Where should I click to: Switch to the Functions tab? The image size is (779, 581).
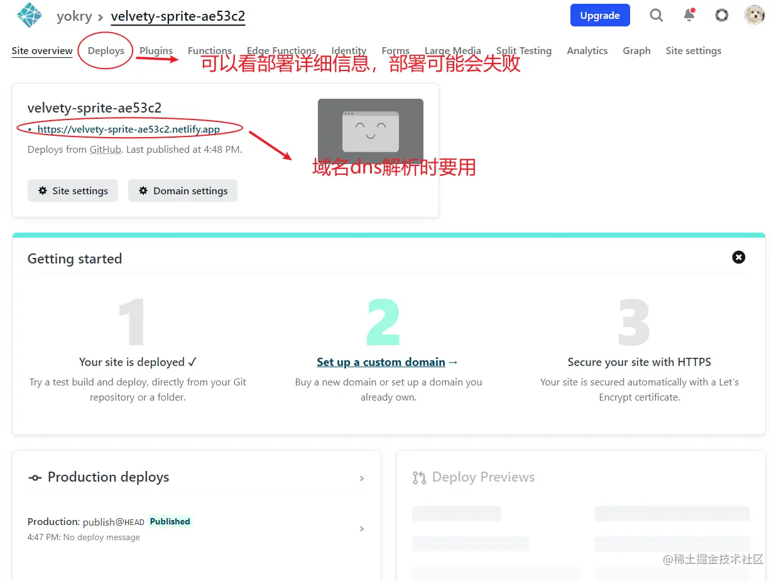click(x=210, y=51)
